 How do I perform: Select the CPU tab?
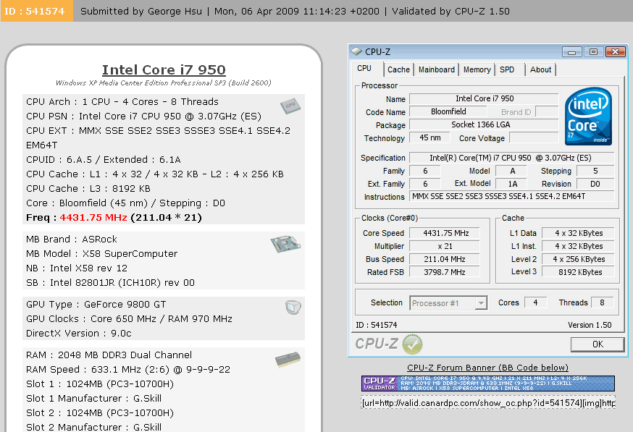[x=364, y=69]
